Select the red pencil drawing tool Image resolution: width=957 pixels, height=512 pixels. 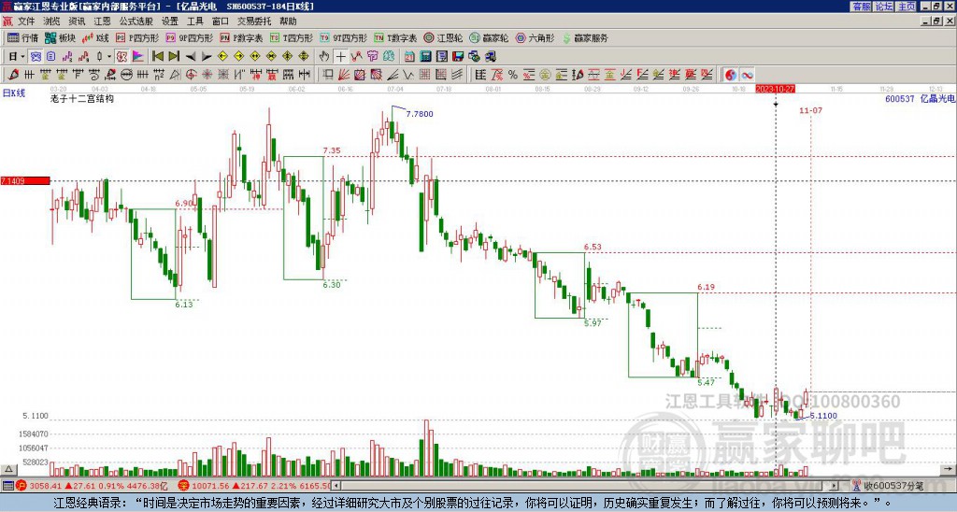pyautogui.click(x=13, y=75)
